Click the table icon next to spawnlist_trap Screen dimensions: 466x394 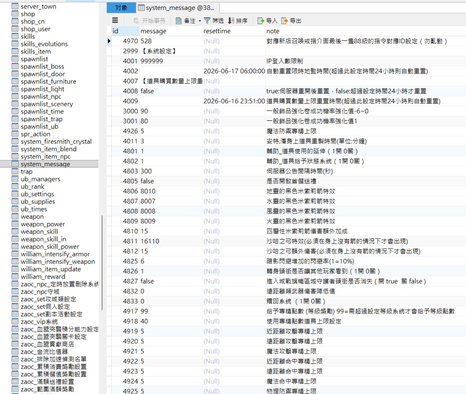(x=15, y=119)
